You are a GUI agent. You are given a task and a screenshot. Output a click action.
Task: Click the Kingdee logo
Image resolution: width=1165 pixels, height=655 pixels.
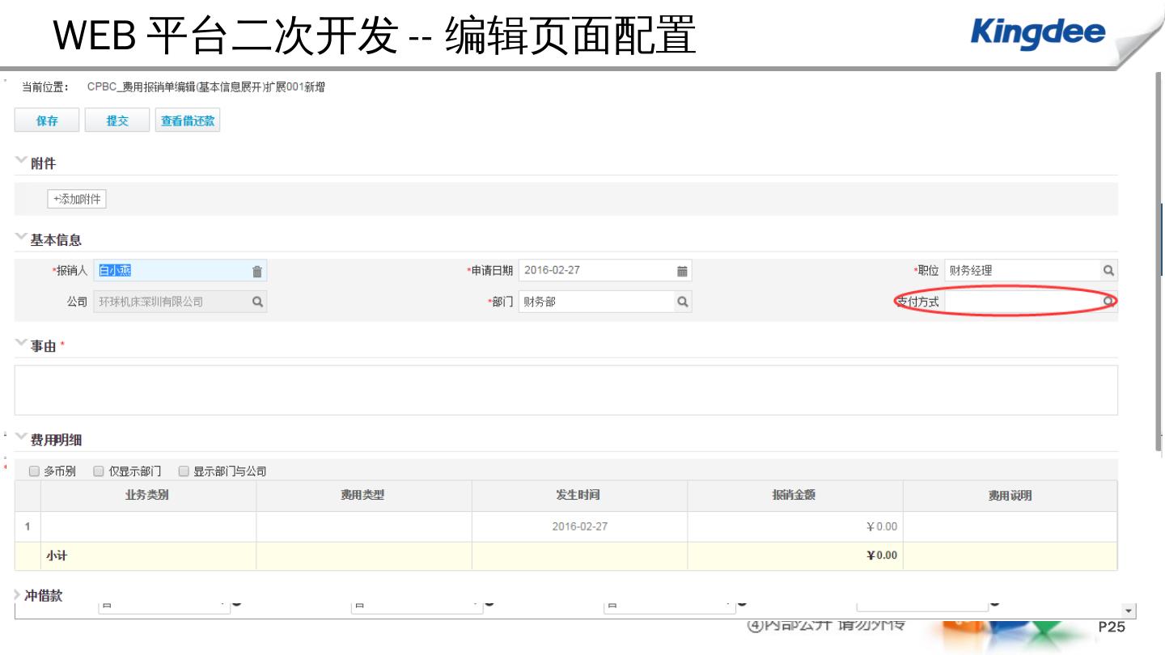pos(1037,32)
